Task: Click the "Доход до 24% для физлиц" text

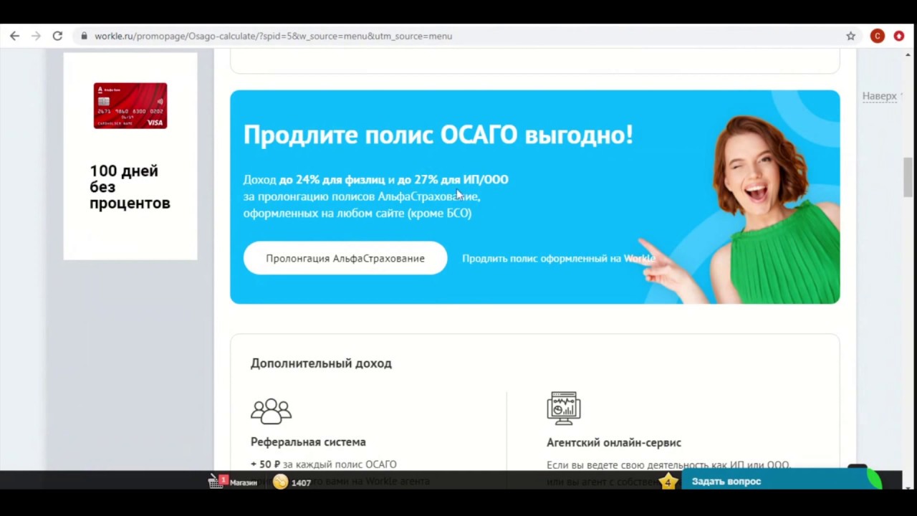Action: [314, 179]
